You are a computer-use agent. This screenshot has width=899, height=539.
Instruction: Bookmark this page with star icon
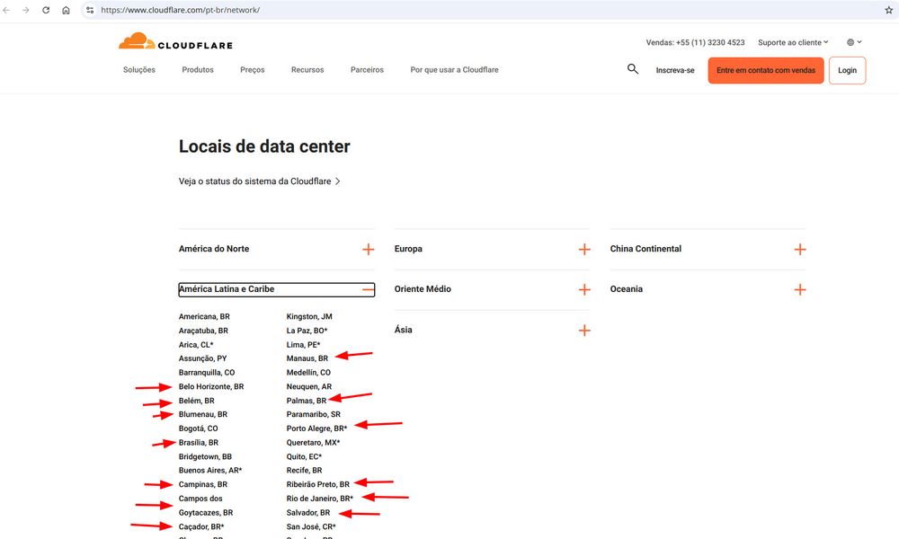point(889,10)
